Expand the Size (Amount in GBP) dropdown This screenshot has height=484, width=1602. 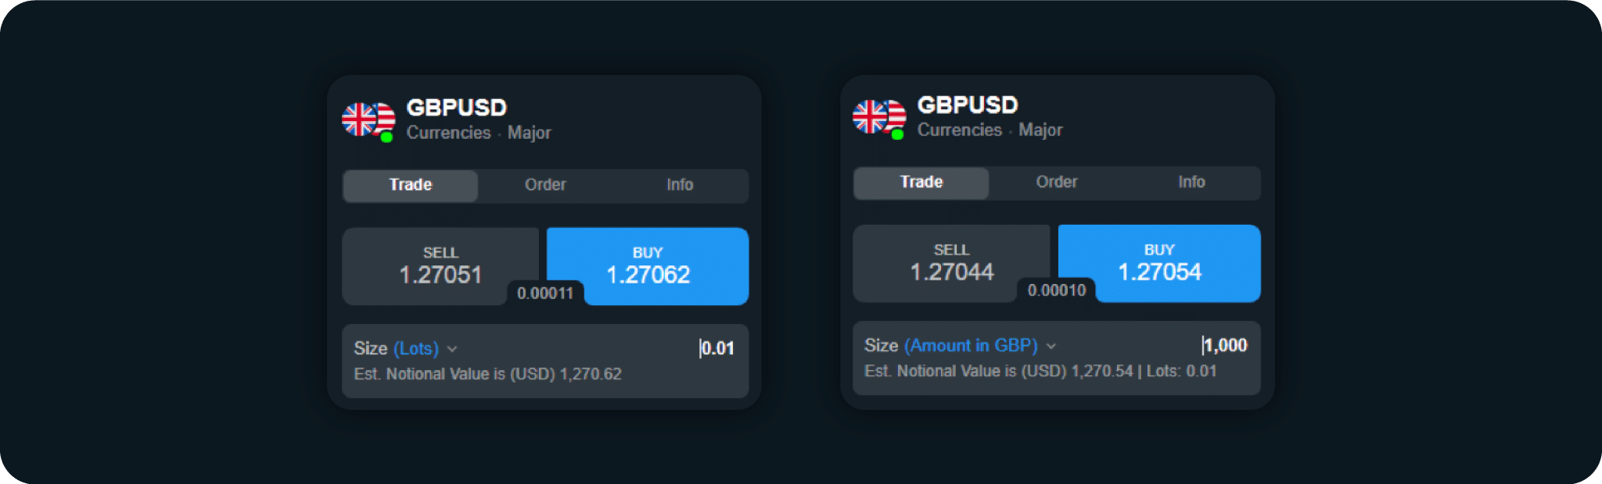pyautogui.click(x=971, y=345)
